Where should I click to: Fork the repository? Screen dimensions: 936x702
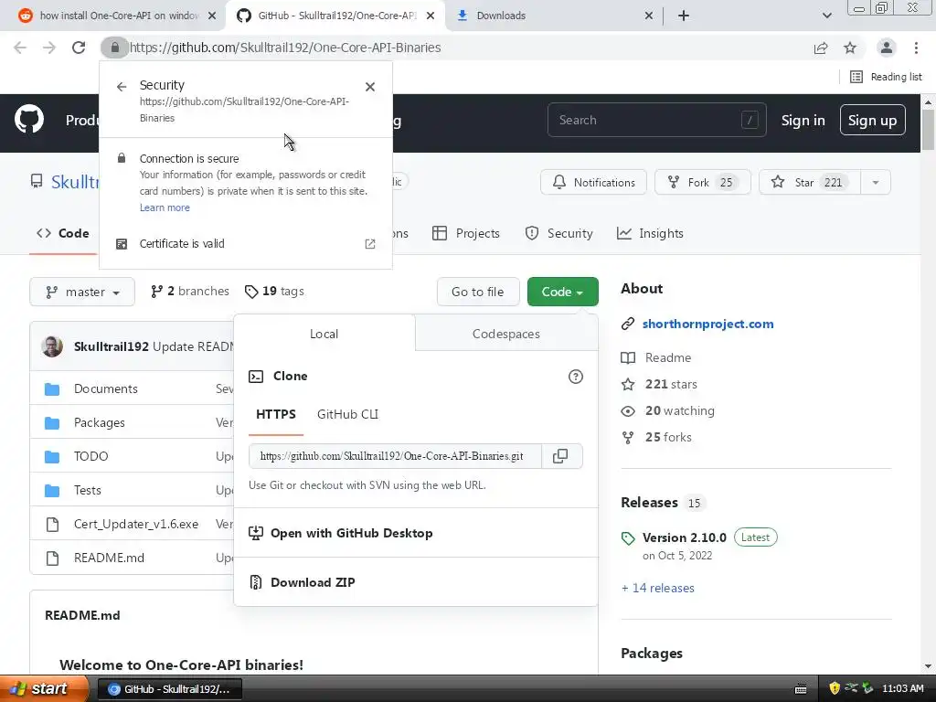pyautogui.click(x=703, y=182)
